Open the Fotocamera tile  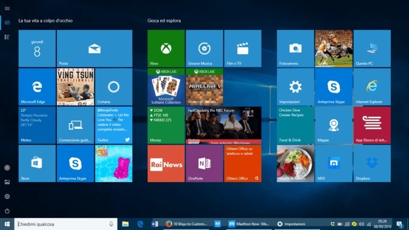(295, 48)
